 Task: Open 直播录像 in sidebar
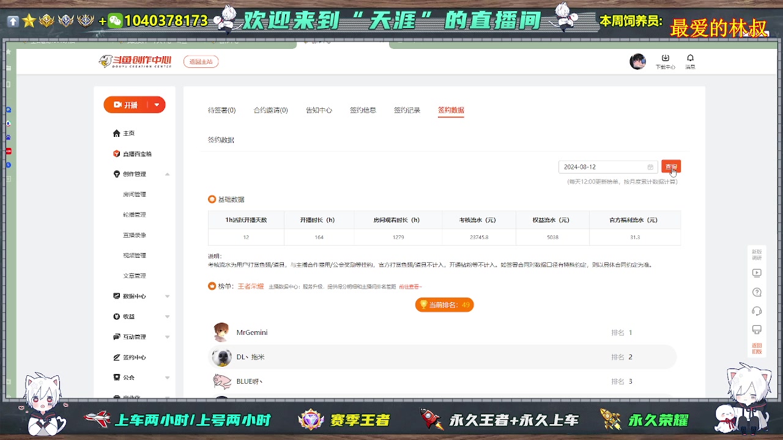tap(135, 235)
